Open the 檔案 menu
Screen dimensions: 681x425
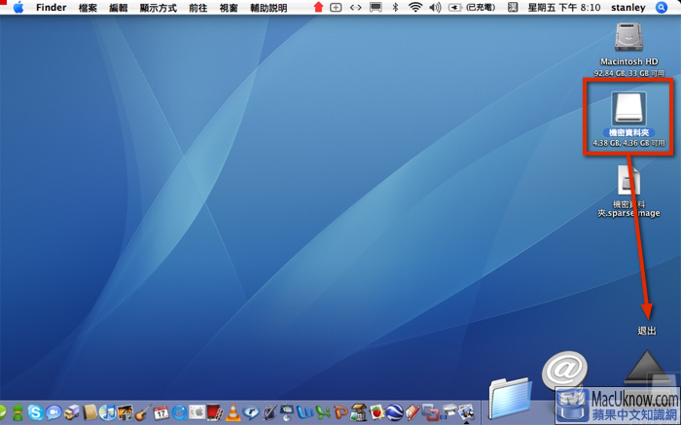[x=88, y=8]
